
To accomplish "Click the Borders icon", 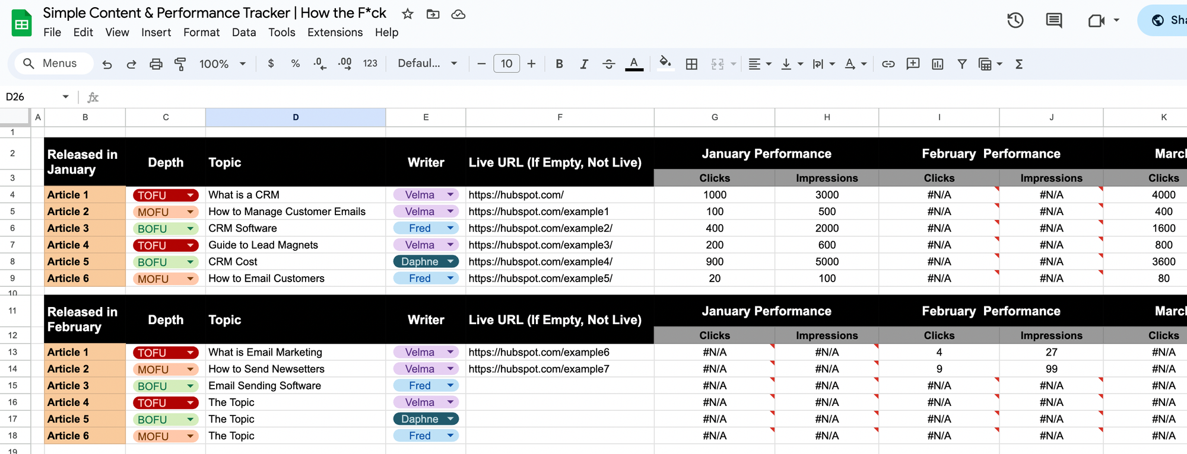I will pyautogui.click(x=691, y=64).
